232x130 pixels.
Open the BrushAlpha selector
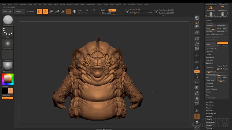(x=8, y=44)
